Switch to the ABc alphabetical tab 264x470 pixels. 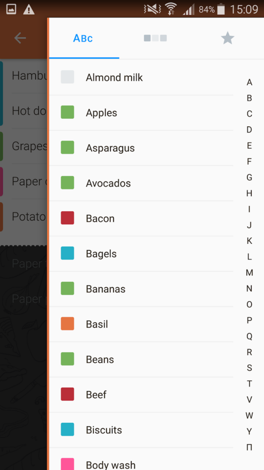[83, 38]
